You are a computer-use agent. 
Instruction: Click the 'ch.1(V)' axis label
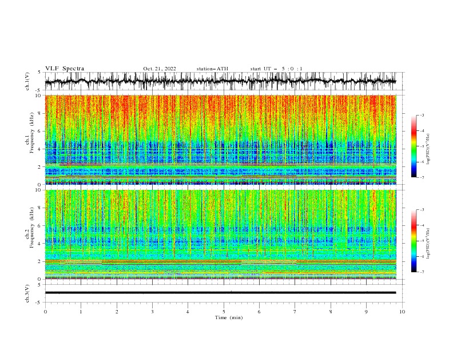27,81
